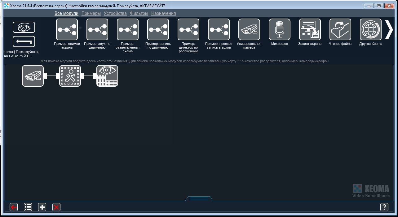Add the 'Пример: звук по движению' module

pos(97,29)
